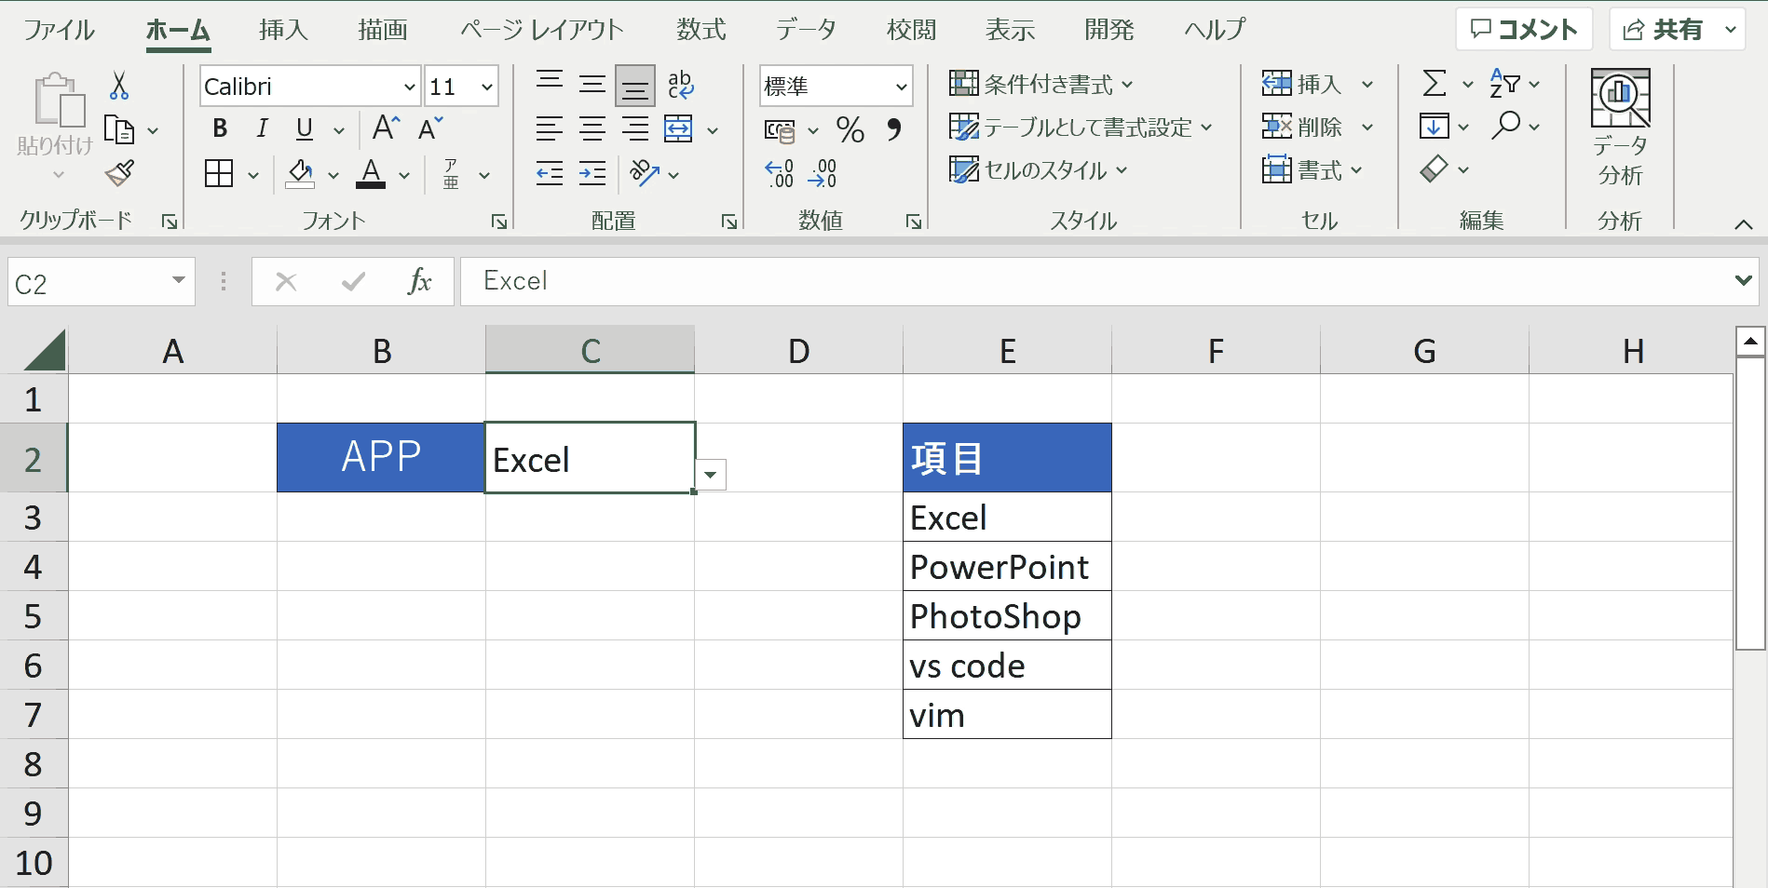Toggle Wrap Text icon
This screenshot has height=888, width=1768.
681,85
